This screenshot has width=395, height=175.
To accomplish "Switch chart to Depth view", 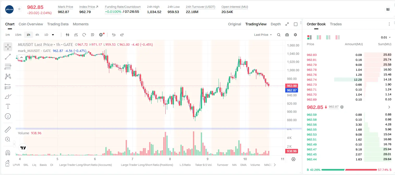I will pos(276,24).
